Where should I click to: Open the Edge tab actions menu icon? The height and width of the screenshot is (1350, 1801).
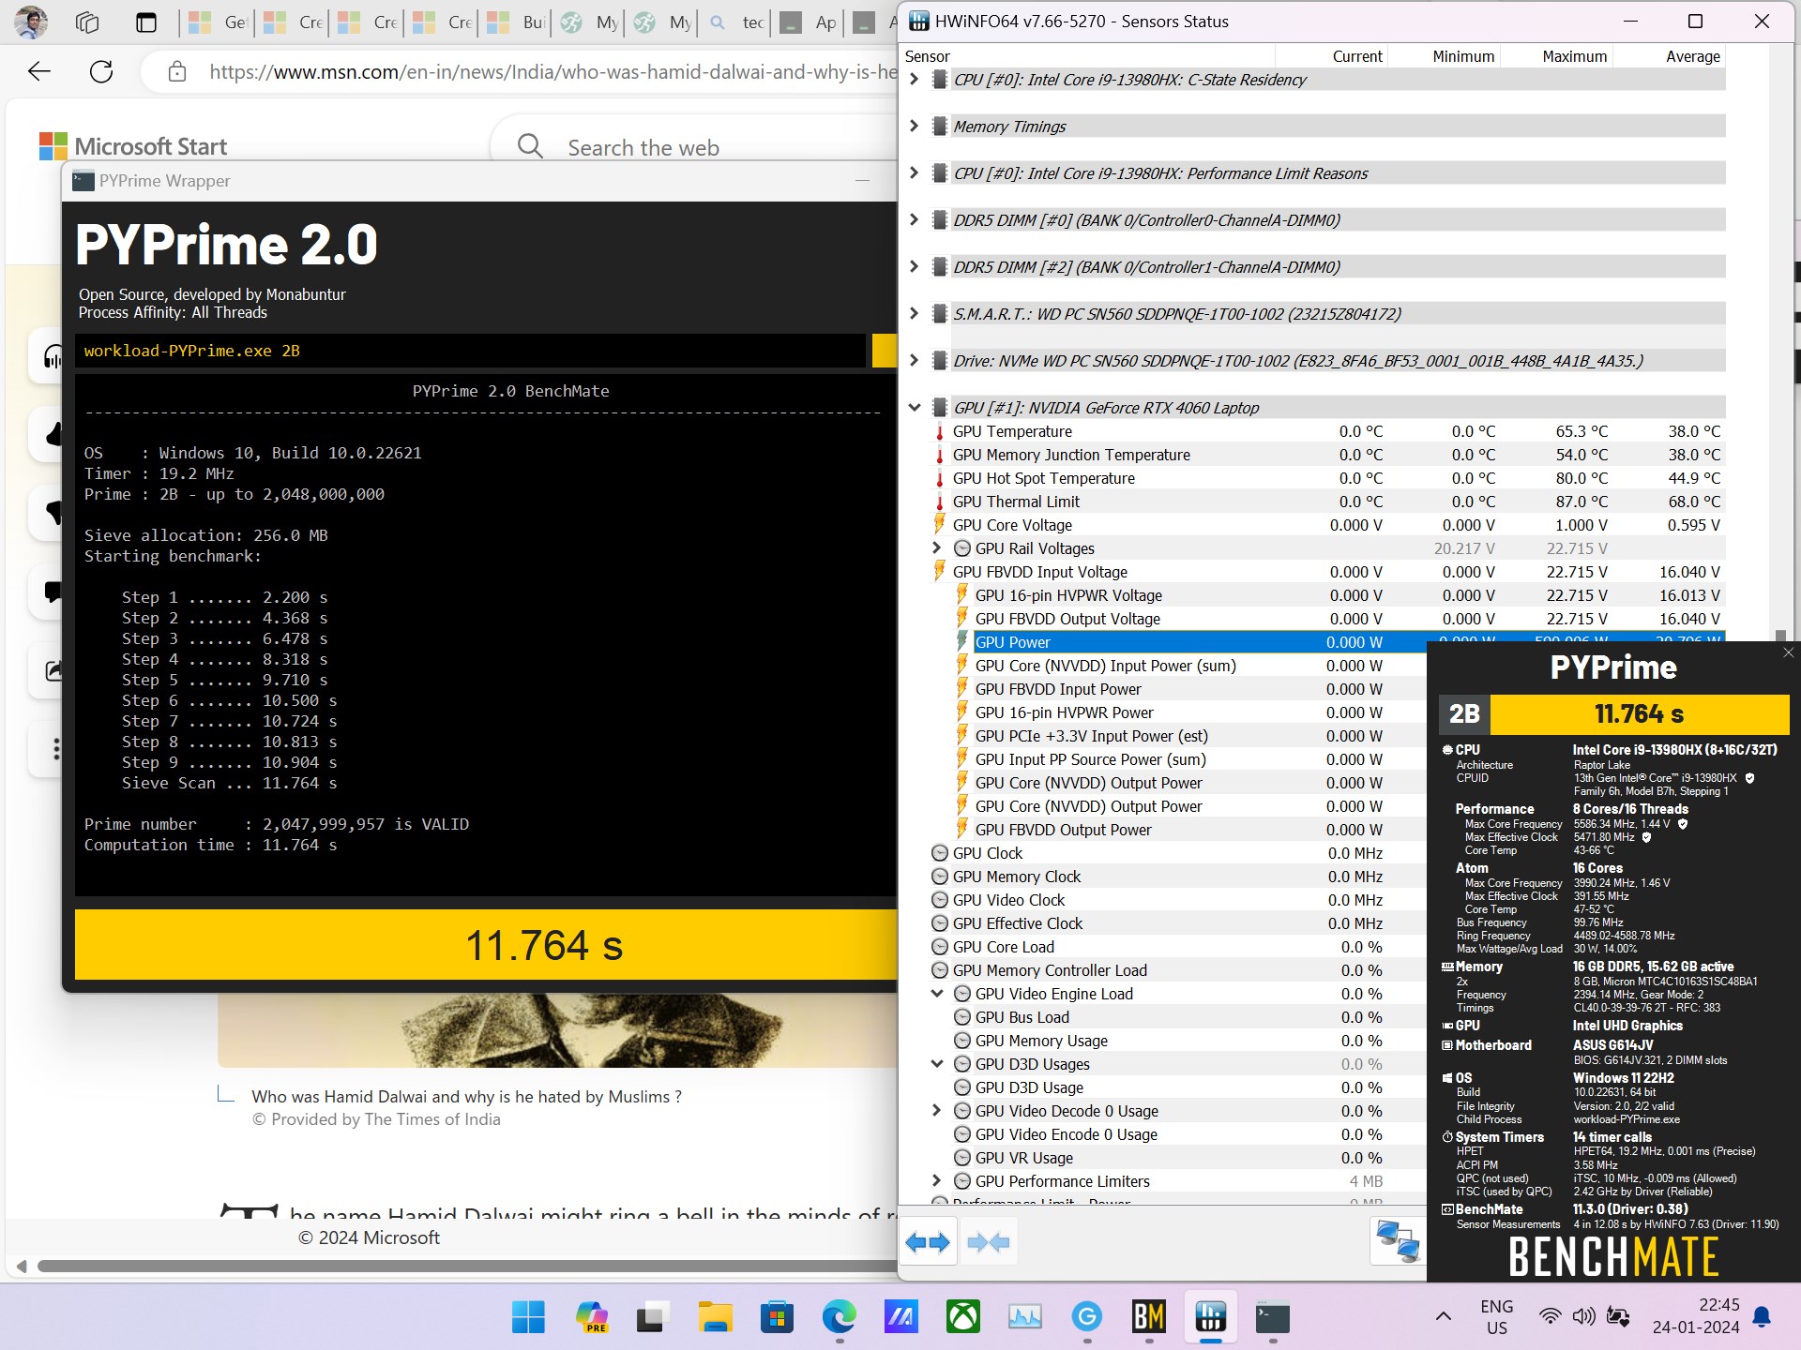(146, 22)
